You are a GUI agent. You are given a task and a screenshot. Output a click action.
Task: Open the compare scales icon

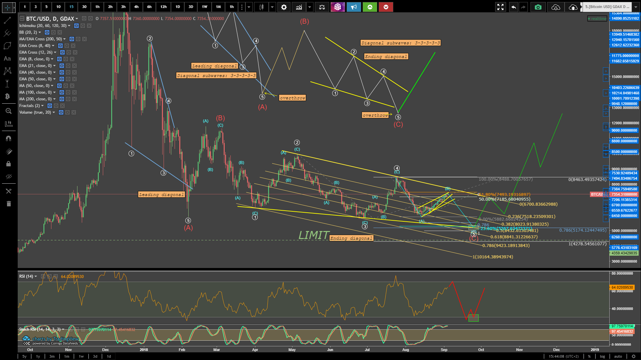click(x=322, y=7)
